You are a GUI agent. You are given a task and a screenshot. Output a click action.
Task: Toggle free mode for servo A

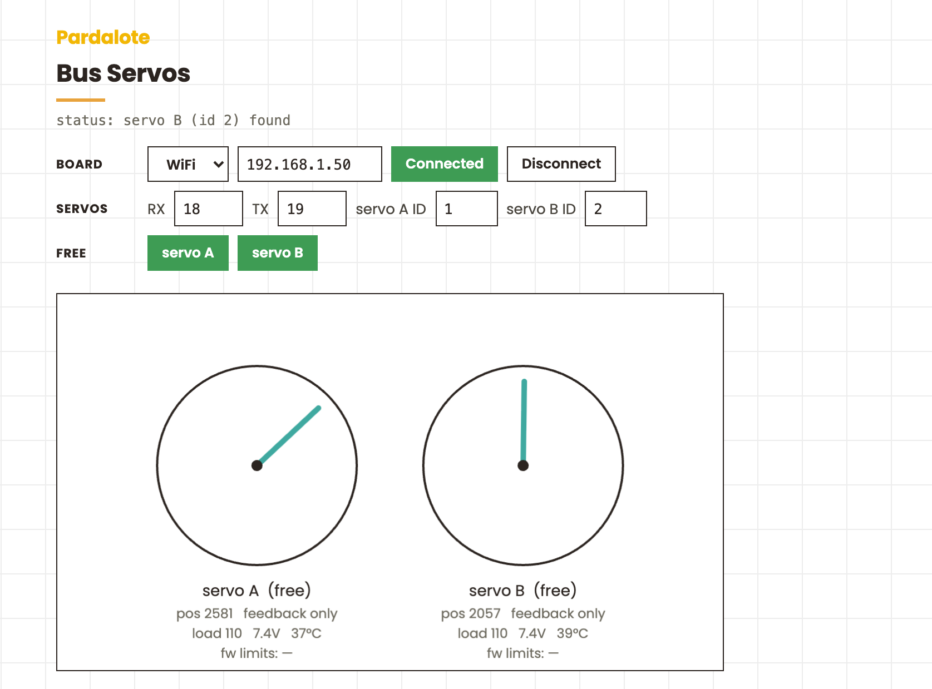point(188,253)
